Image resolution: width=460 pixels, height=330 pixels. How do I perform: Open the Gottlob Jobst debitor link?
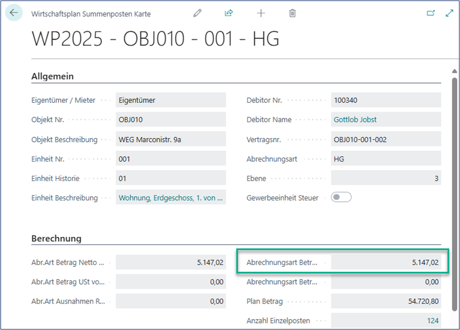click(x=354, y=120)
